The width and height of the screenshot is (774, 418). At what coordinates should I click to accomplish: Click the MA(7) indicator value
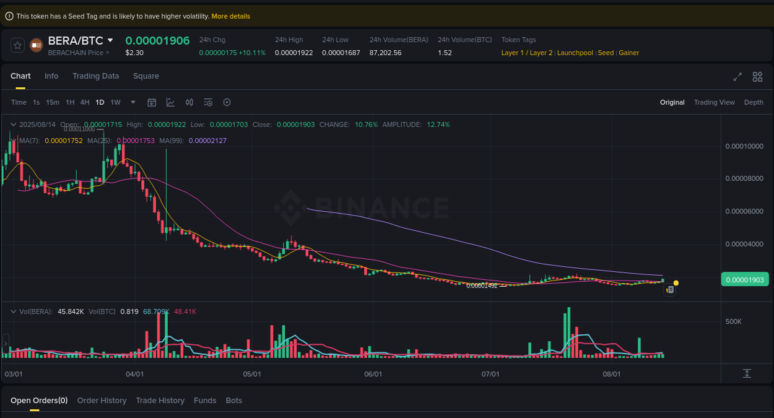[64, 141]
